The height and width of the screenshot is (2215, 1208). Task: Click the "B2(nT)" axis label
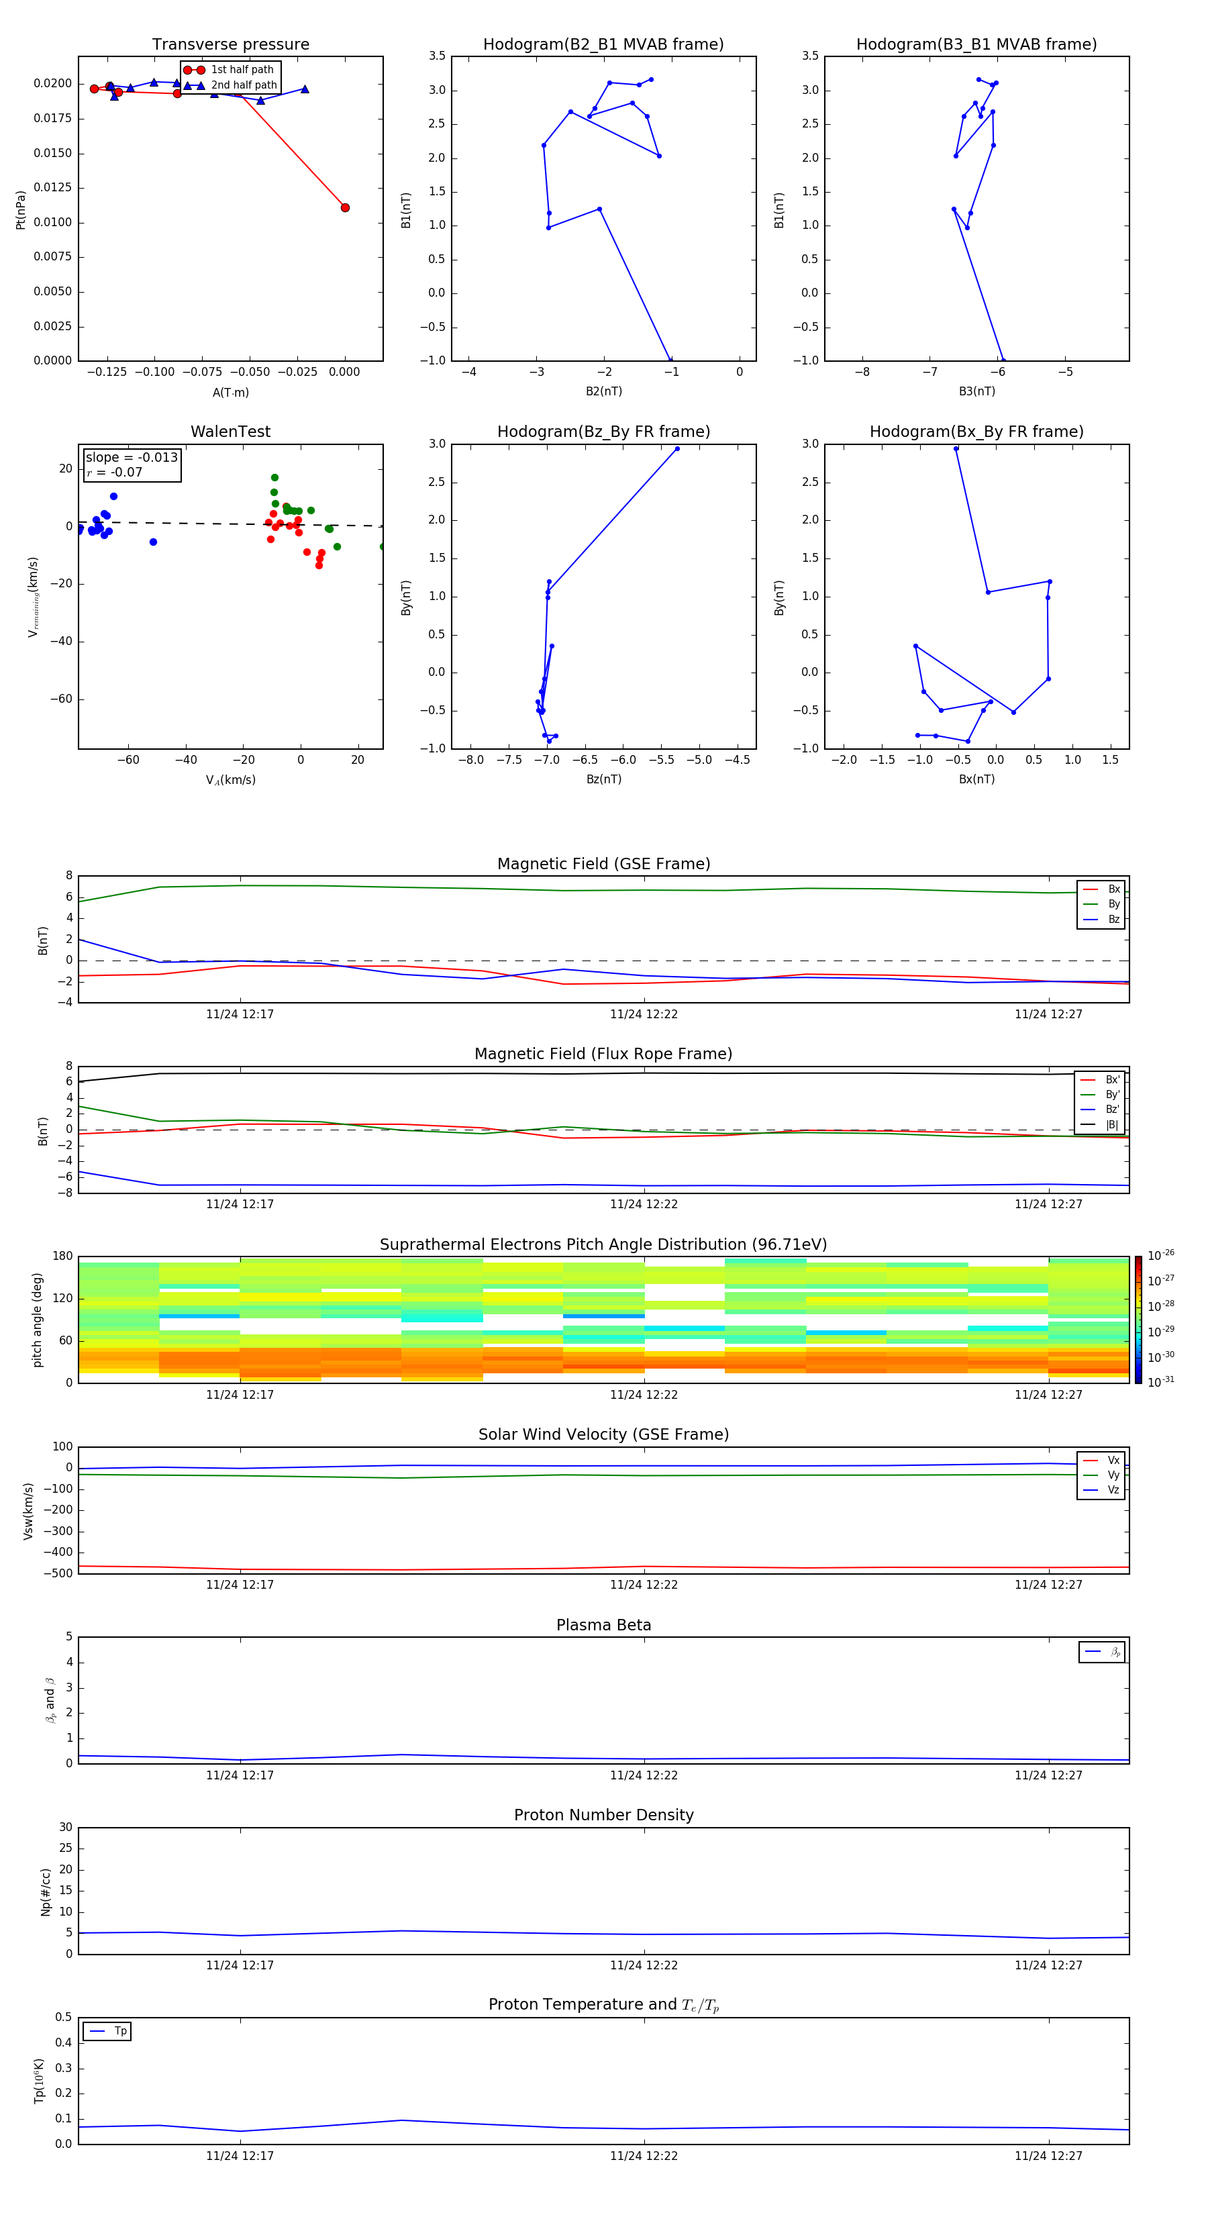coord(603,391)
